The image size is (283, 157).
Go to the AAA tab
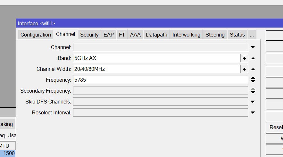click(135, 35)
